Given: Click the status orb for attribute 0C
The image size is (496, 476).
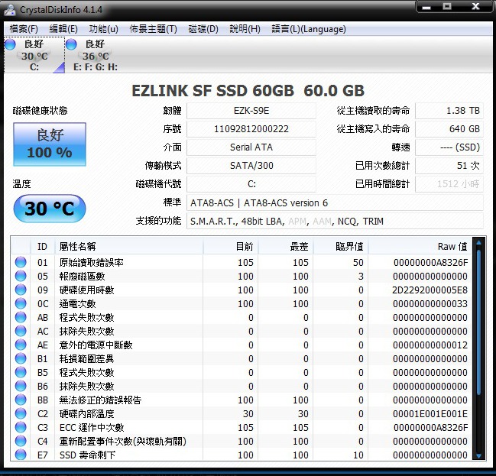Looking at the screenshot, I should pyautogui.click(x=21, y=303).
